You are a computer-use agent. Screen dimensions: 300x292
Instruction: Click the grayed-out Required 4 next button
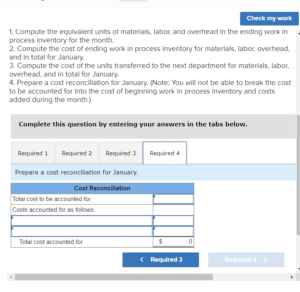tap(246, 259)
